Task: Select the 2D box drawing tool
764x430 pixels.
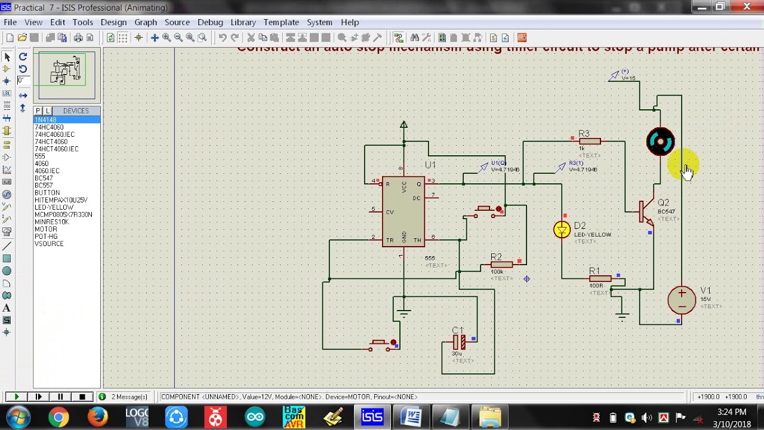Action: pyautogui.click(x=7, y=259)
